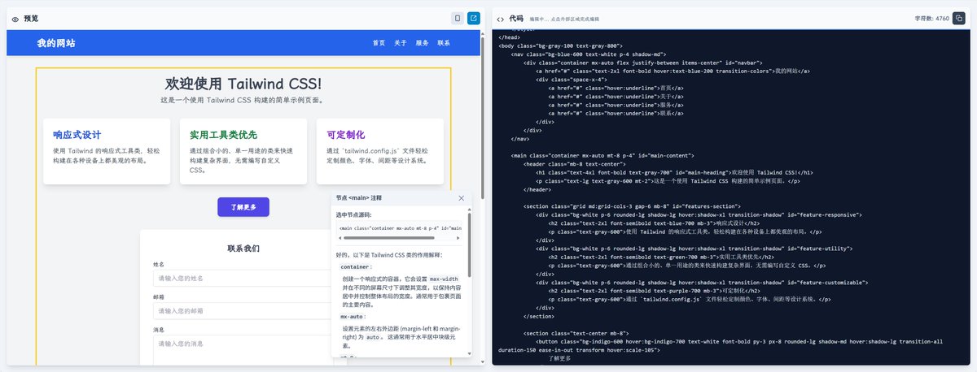Screen dimensions: 977x372
Task: Click the 邮箱 field label
Action: click(159, 297)
